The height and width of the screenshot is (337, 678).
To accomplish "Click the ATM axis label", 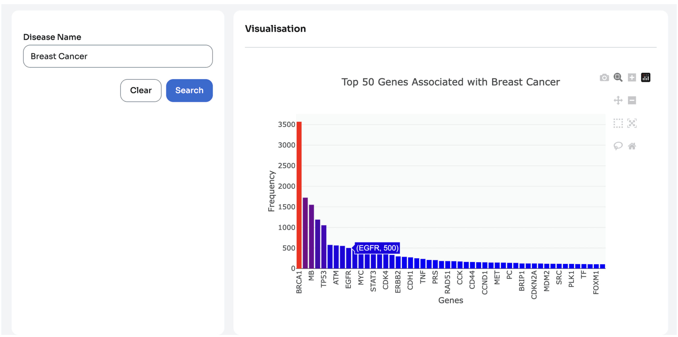I will point(336,278).
